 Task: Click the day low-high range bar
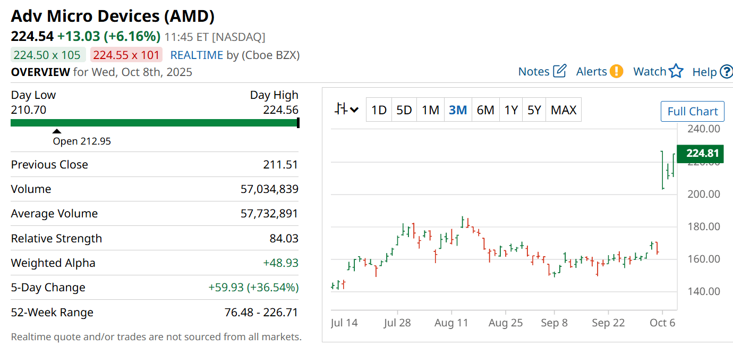155,123
